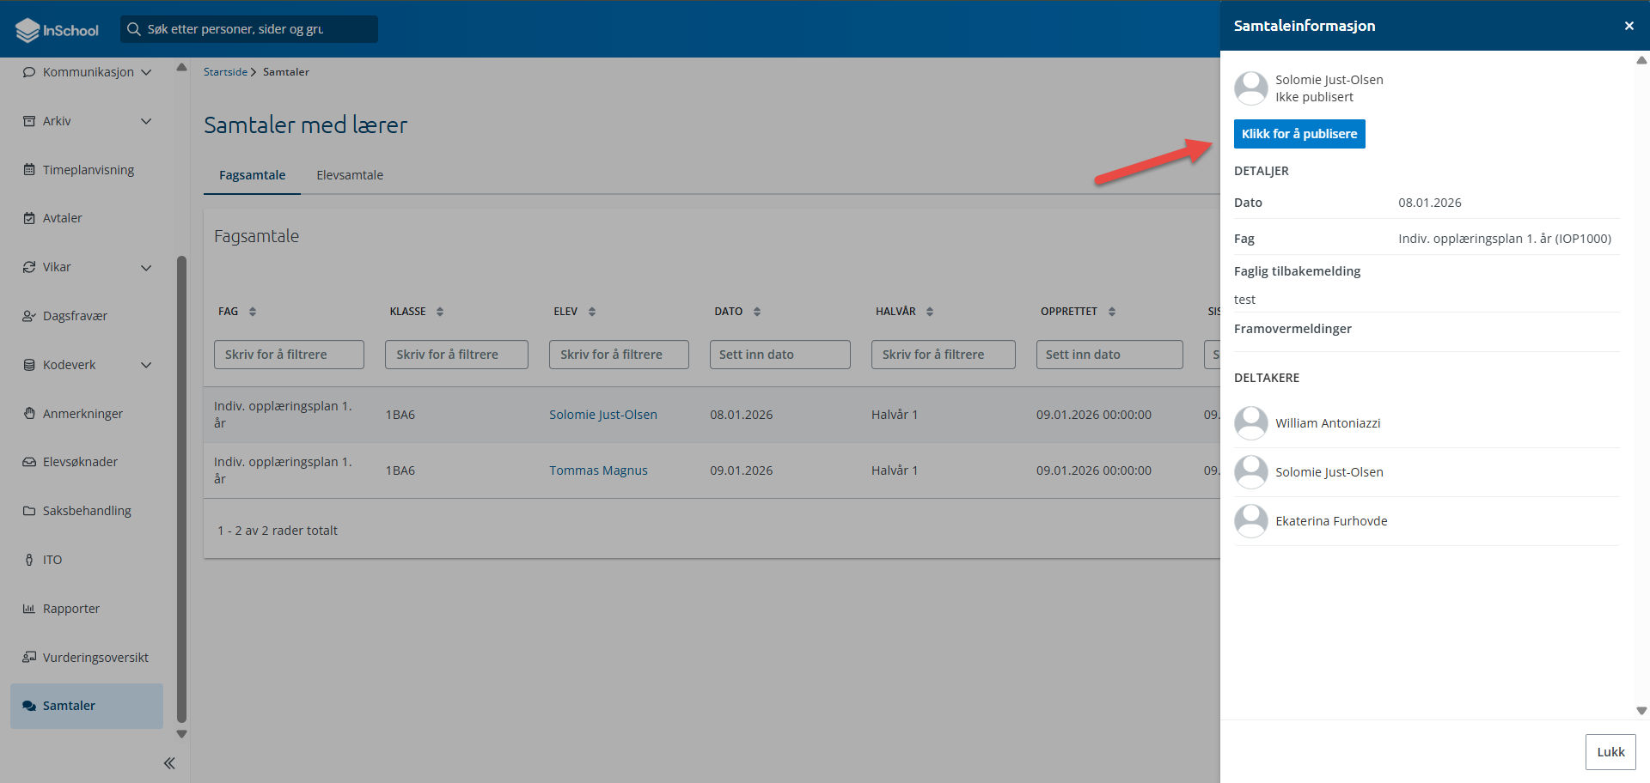This screenshot has height=783, width=1650.
Task: Sort table by ELEV column
Action: click(592, 312)
